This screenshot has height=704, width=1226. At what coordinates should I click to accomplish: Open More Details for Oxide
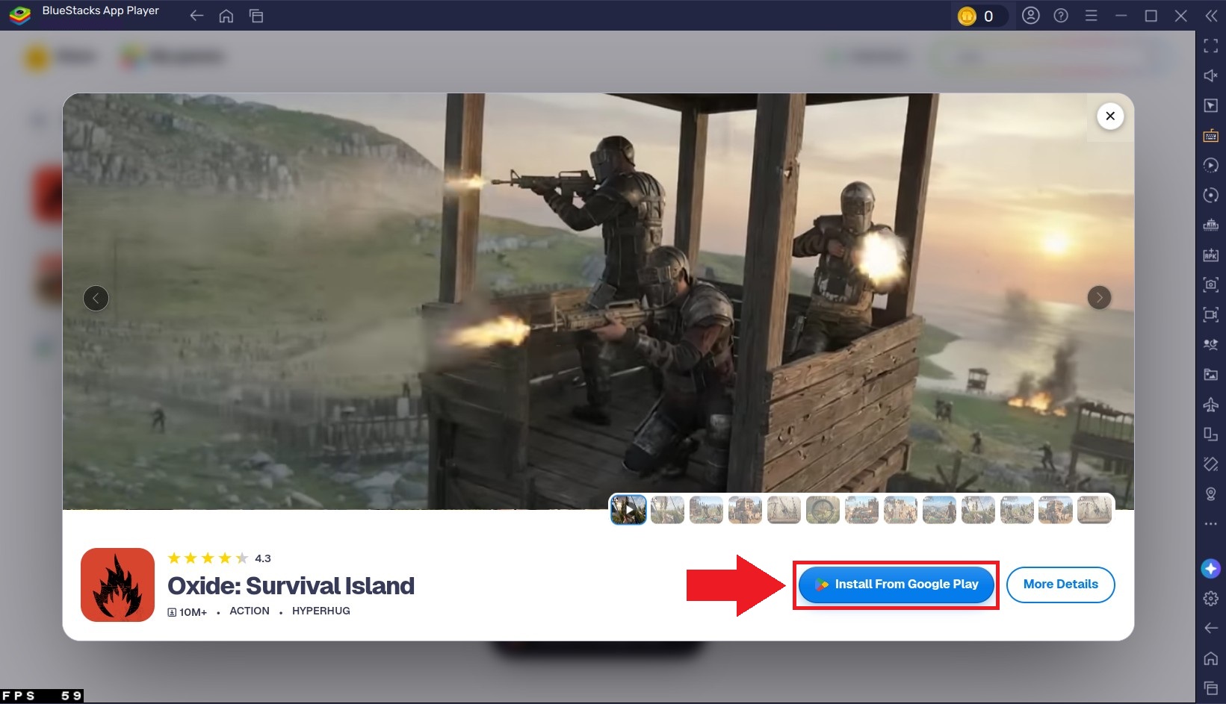(x=1060, y=585)
